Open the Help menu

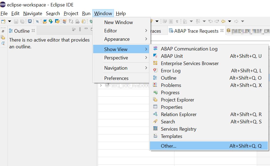121,13
